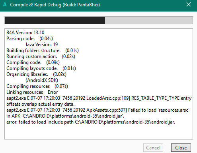Click the Compiling layouts code line
Viewport: 197px width, 153px height.
pos(41,68)
